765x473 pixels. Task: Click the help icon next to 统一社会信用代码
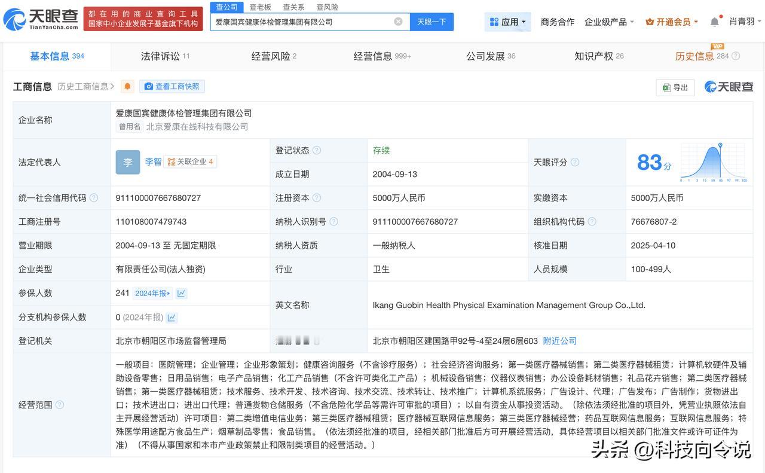[x=94, y=198]
